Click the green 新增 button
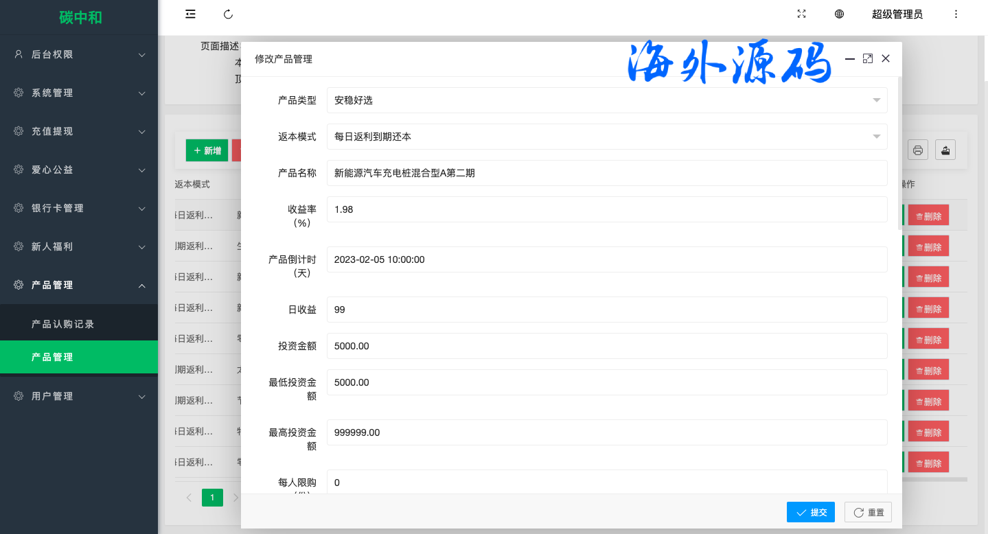Image resolution: width=988 pixels, height=534 pixels. point(207,150)
